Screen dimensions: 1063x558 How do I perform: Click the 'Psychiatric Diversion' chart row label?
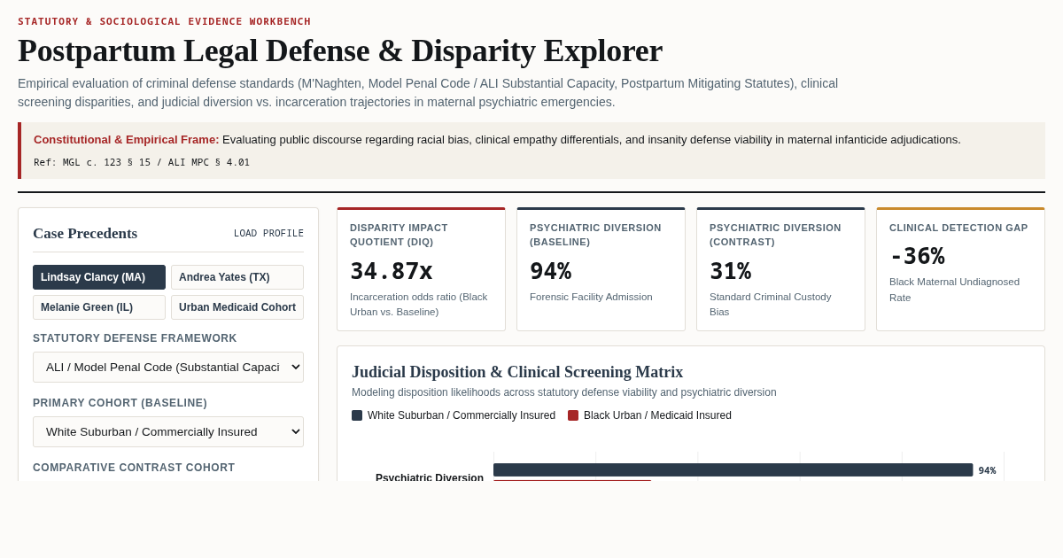430,477
